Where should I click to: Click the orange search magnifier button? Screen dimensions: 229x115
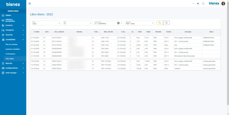[160, 23]
